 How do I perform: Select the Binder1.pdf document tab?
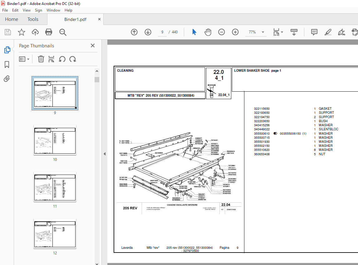point(75,19)
